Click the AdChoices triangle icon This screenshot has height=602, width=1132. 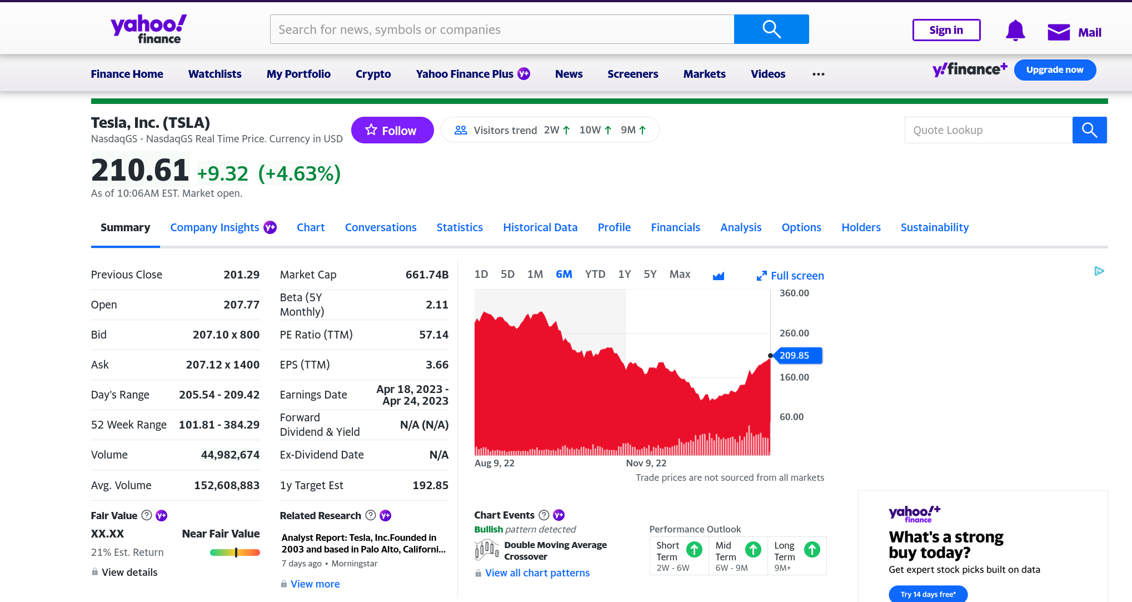point(1099,271)
